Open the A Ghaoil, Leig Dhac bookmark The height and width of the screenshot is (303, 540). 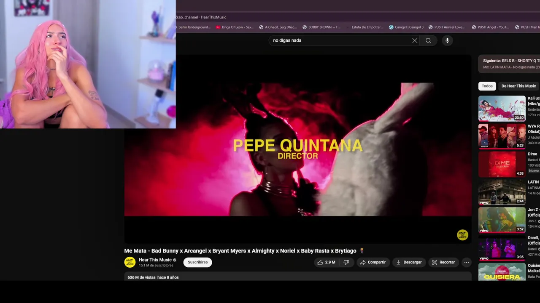(278, 27)
